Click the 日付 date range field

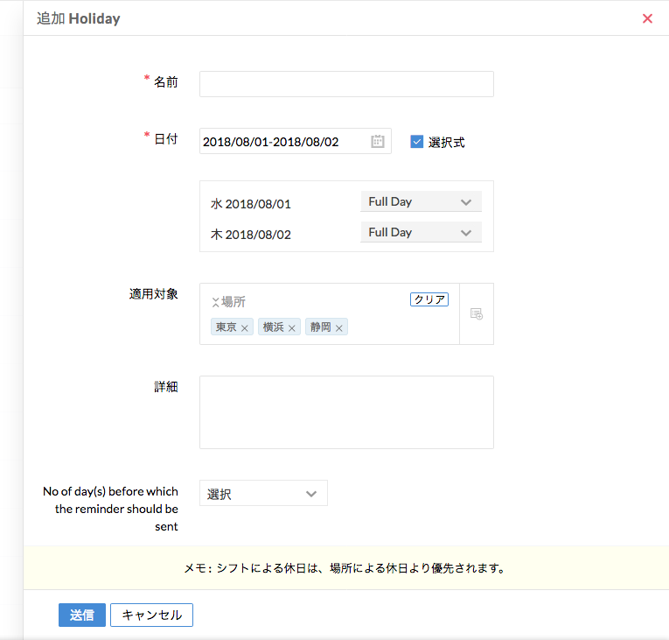282,142
